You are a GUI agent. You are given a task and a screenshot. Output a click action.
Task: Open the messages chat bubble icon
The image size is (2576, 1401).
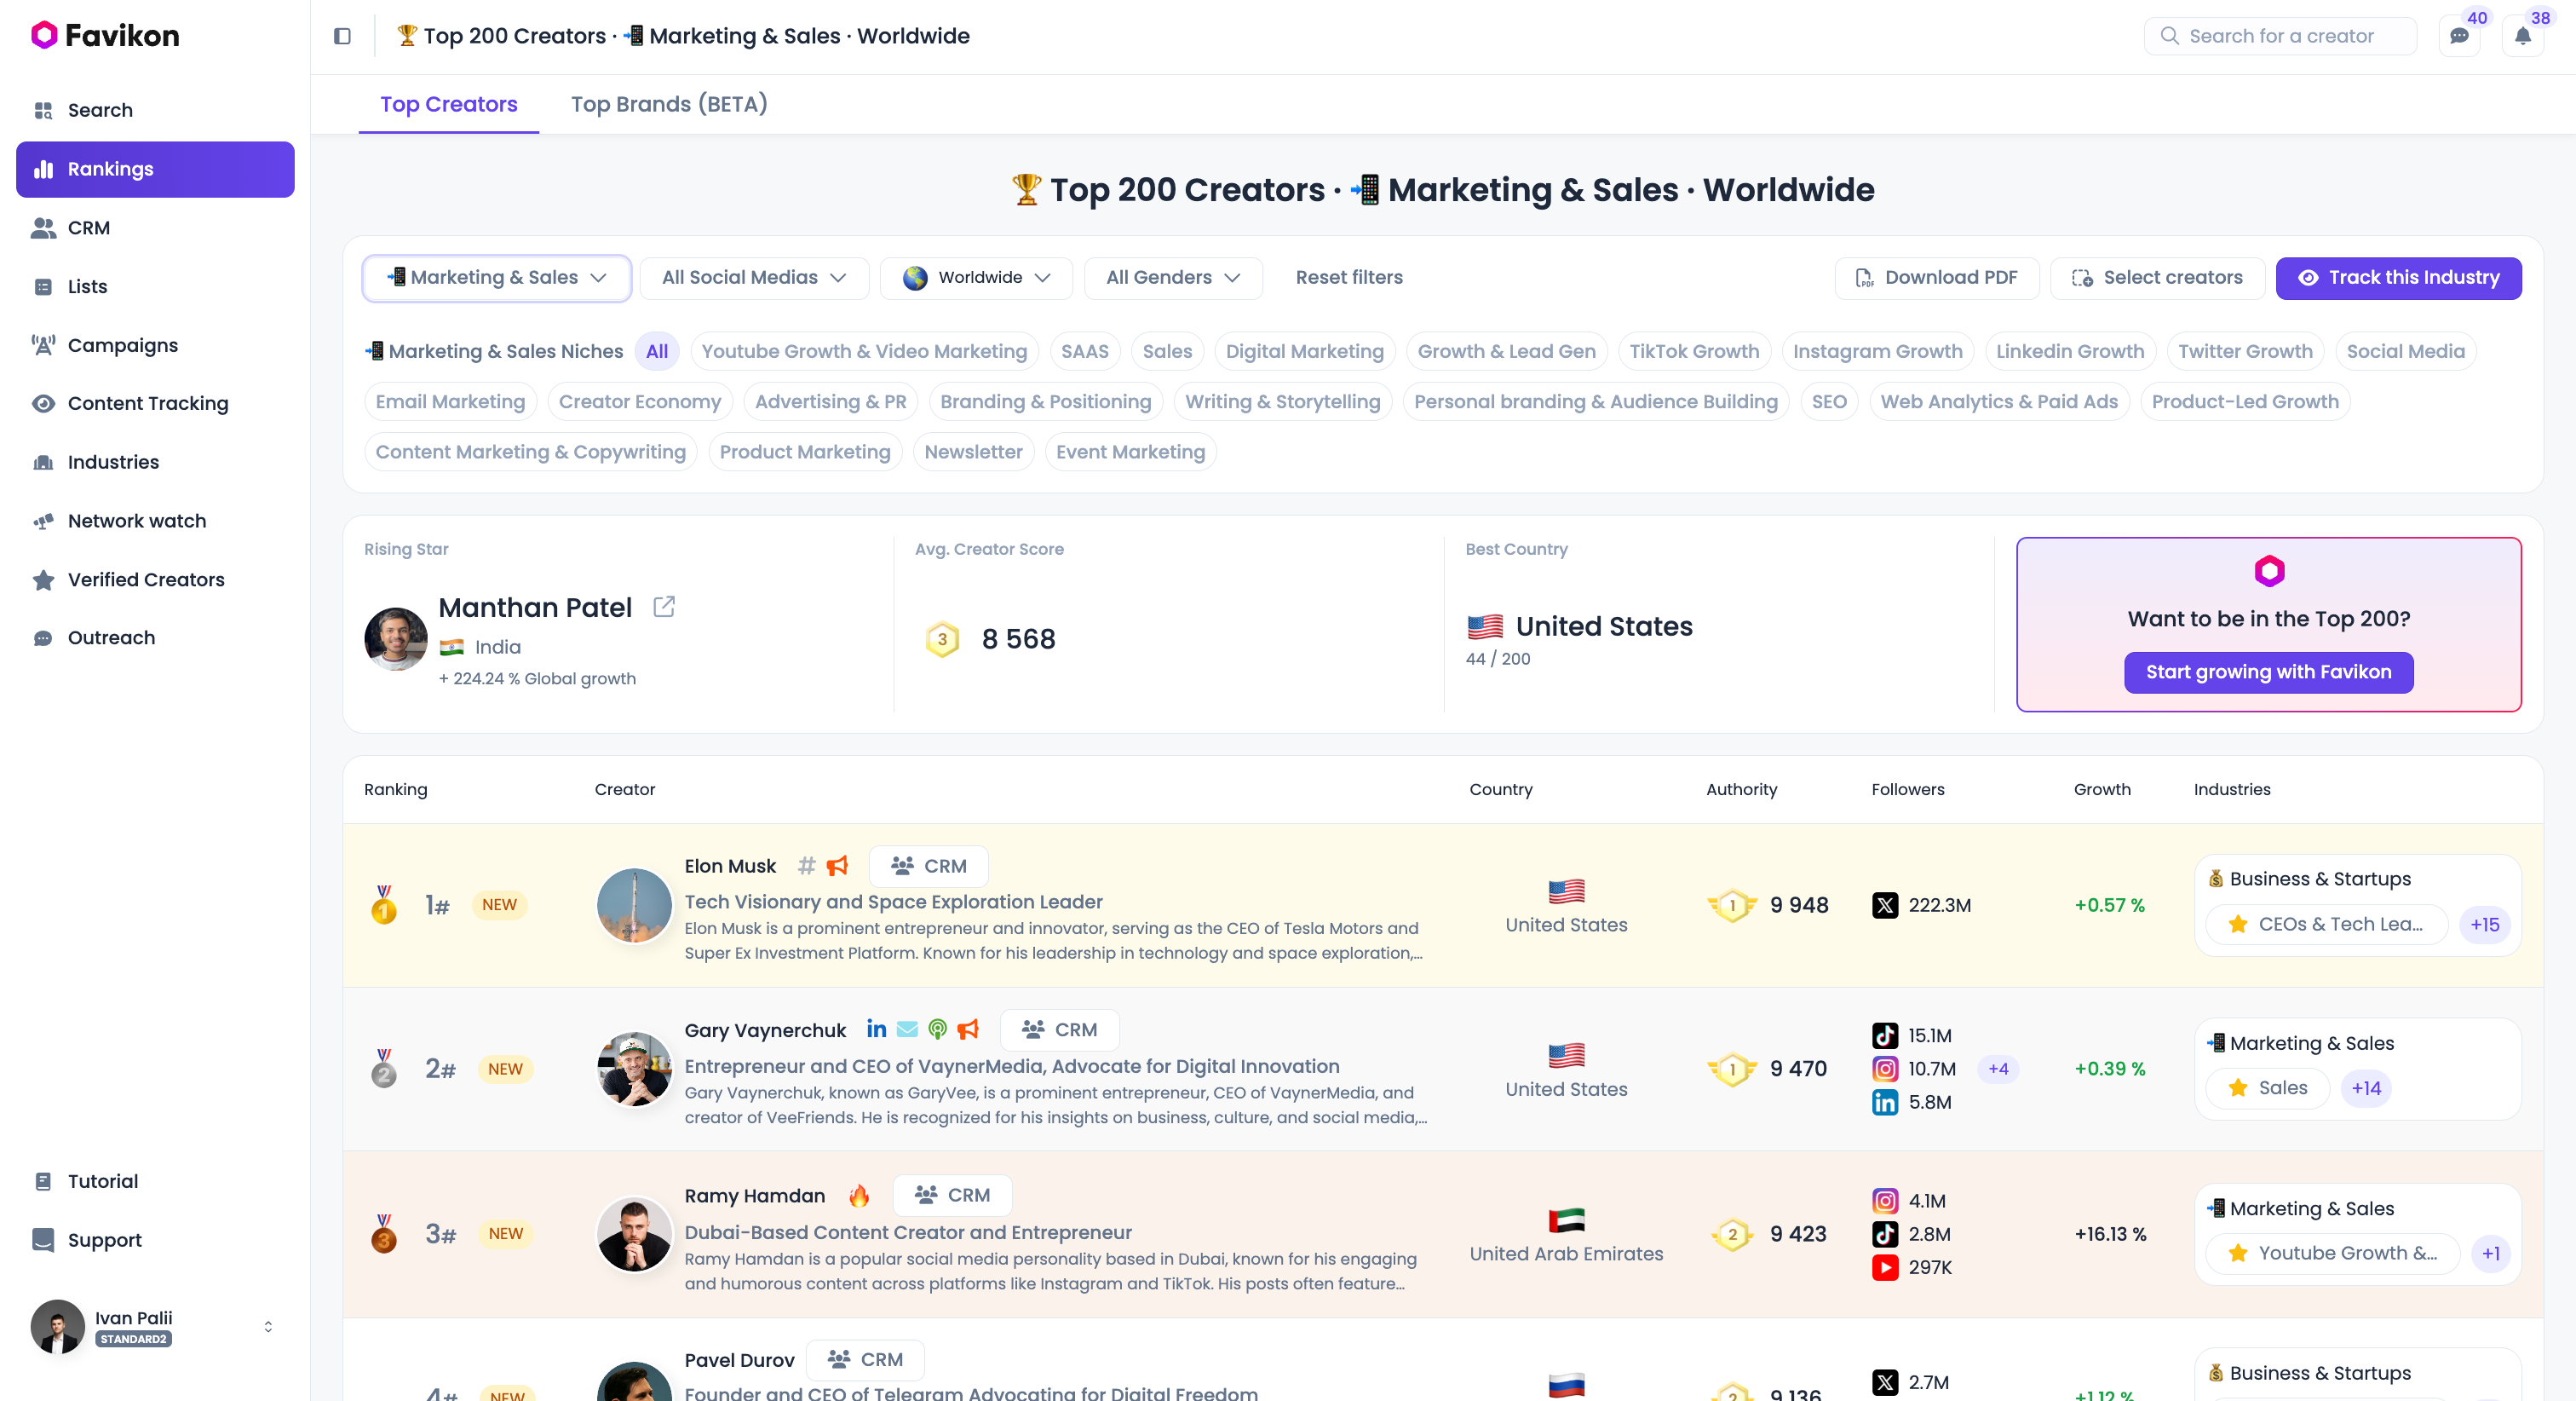pyautogui.click(x=2459, y=36)
